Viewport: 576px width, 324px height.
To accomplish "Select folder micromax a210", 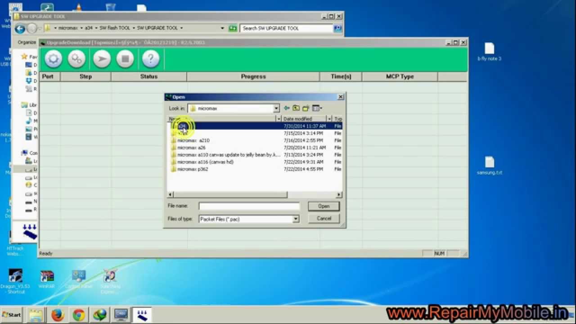I will pyautogui.click(x=193, y=140).
